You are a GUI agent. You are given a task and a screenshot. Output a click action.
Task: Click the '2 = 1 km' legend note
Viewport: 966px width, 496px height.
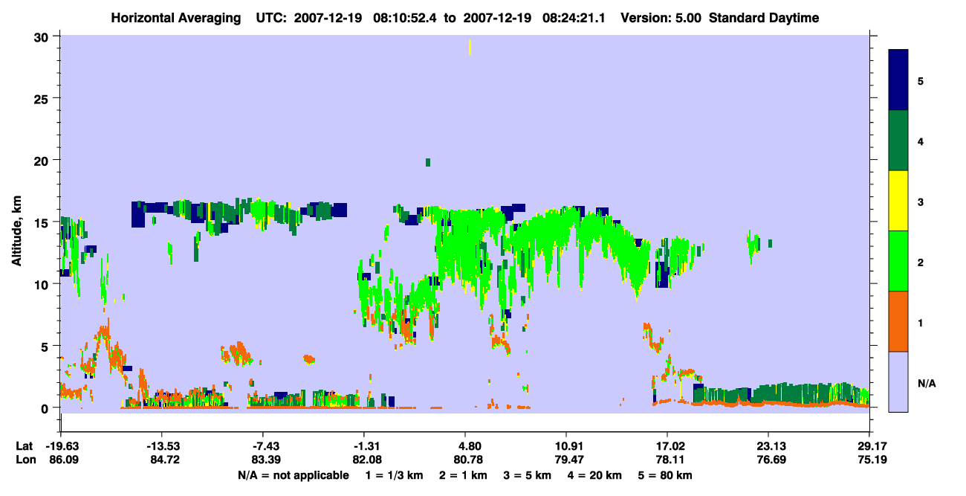(x=462, y=475)
